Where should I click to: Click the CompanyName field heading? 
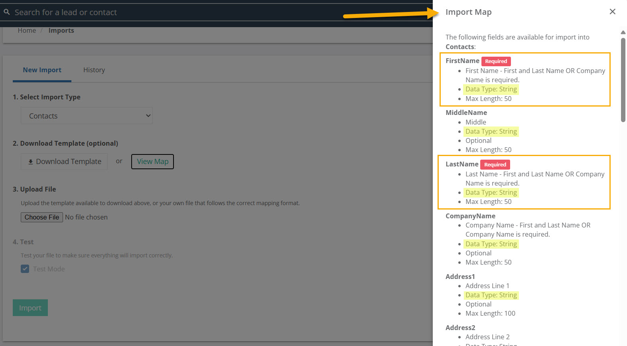(x=470, y=216)
